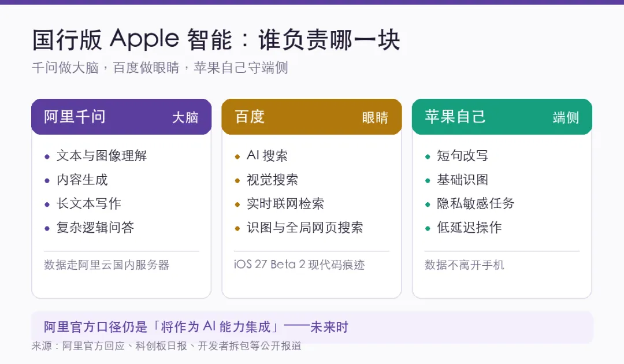Click the 视觉搜索 bullet item
The width and height of the screenshot is (624, 364).
click(x=272, y=180)
